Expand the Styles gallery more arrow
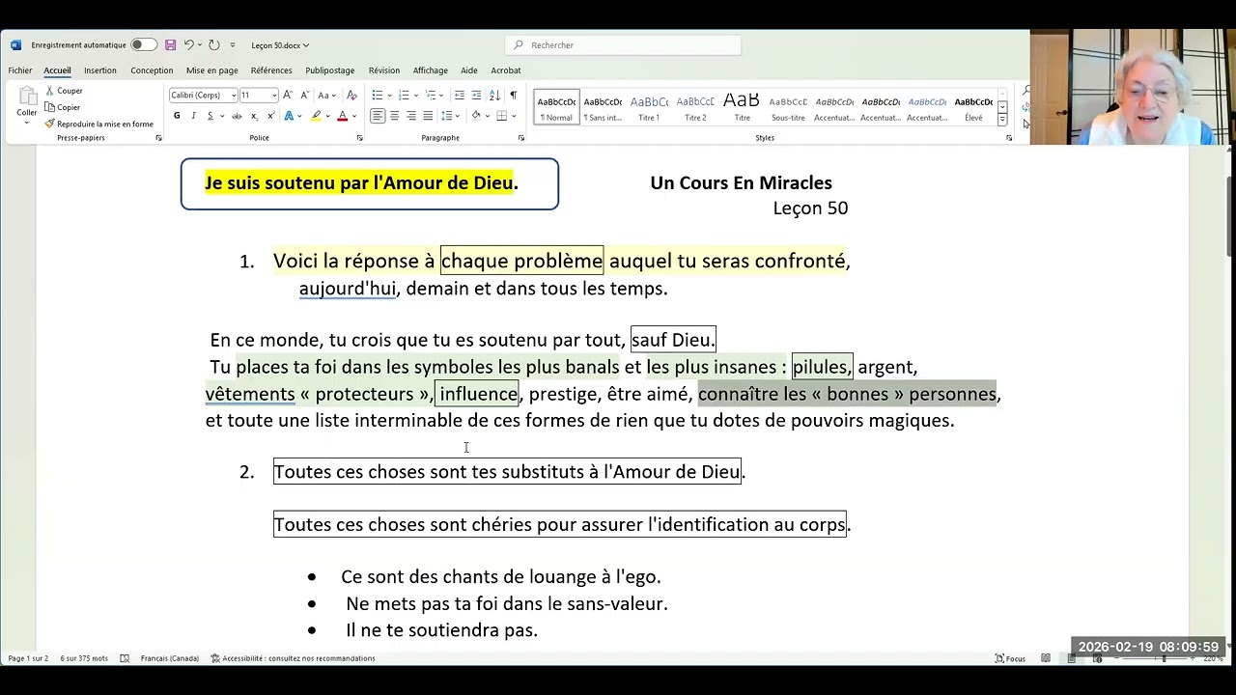 pos(1002,120)
